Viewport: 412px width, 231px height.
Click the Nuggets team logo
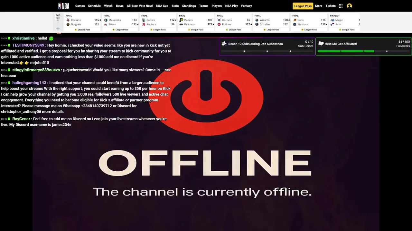[68, 24]
